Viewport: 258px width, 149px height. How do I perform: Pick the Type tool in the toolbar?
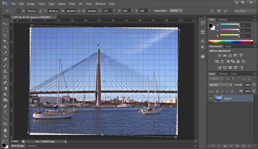click(x=5, y=112)
